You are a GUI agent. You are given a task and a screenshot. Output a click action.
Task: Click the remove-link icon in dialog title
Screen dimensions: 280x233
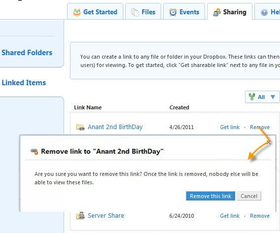(x=35, y=151)
